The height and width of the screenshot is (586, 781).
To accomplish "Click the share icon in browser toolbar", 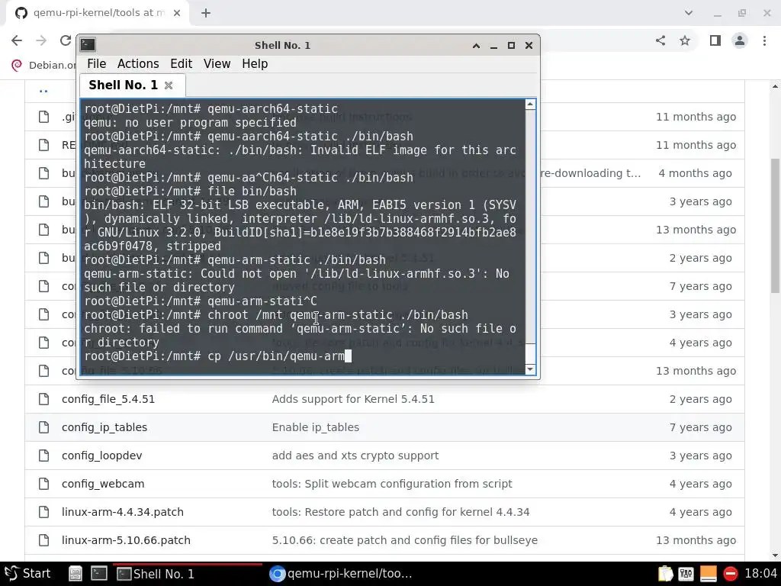I will point(660,40).
